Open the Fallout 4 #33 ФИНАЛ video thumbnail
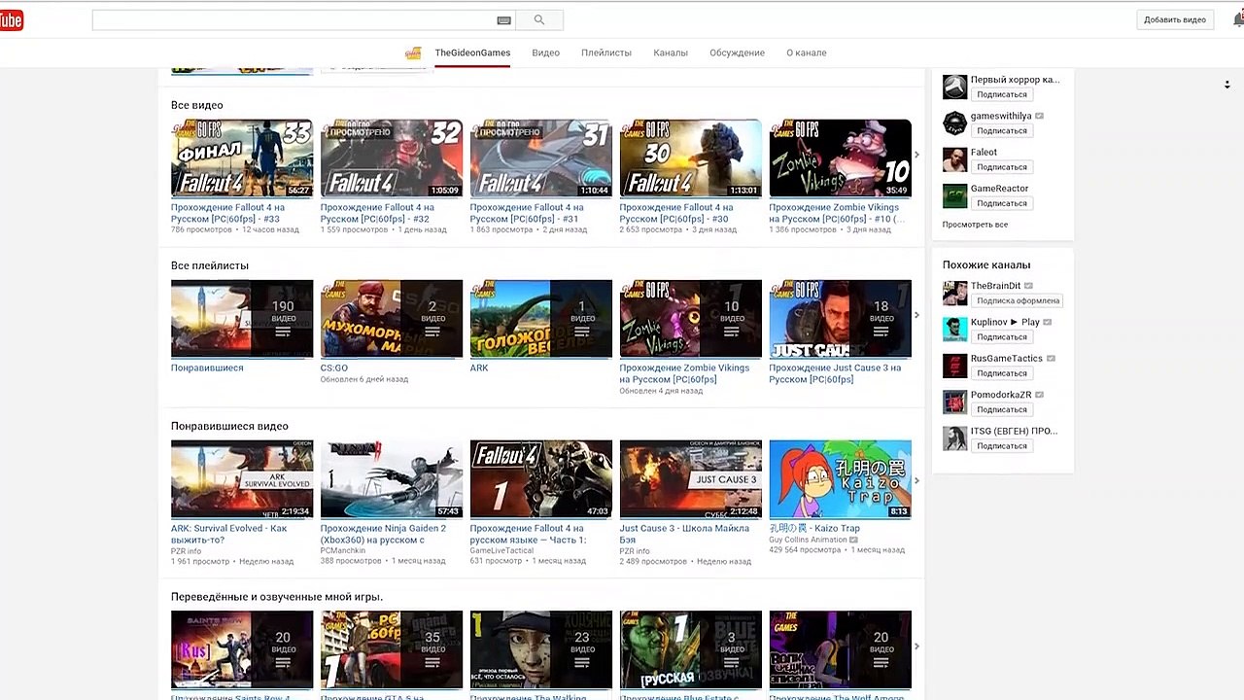This screenshot has width=1244, height=700. [242, 158]
